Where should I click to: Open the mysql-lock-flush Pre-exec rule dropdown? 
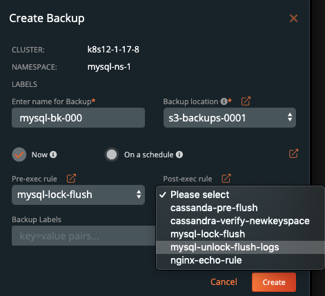coord(78,195)
